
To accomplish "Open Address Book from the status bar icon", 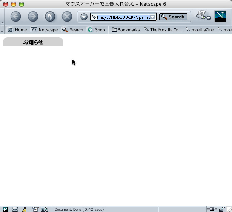I will tap(44, 209).
